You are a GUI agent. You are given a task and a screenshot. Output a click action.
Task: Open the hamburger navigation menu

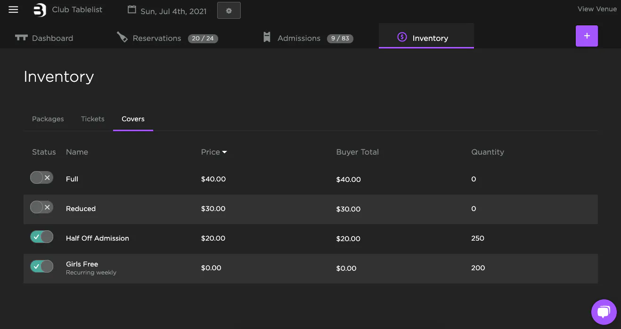pos(13,10)
